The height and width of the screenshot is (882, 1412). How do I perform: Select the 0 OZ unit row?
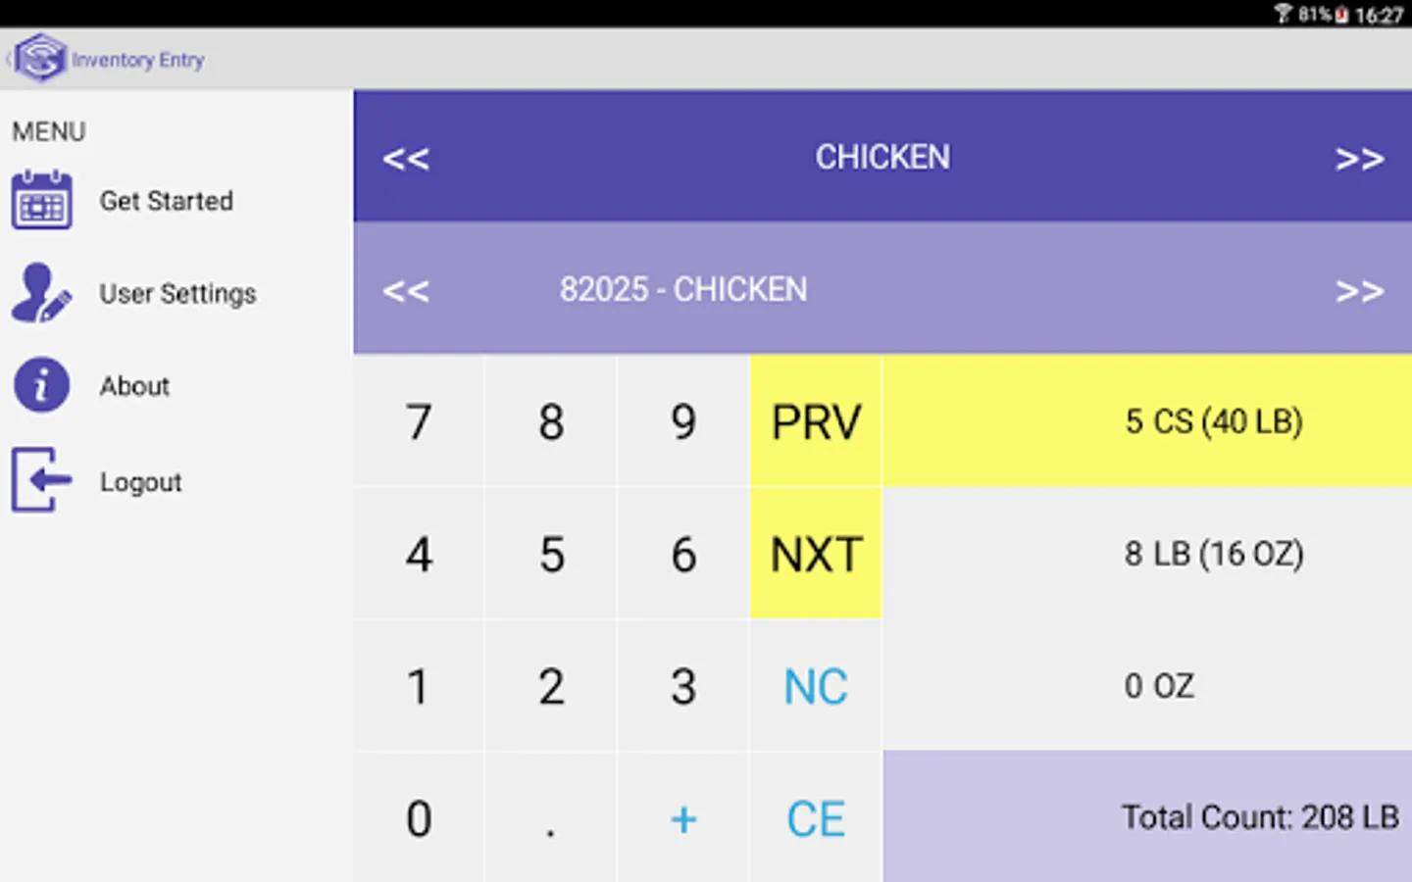click(1147, 686)
